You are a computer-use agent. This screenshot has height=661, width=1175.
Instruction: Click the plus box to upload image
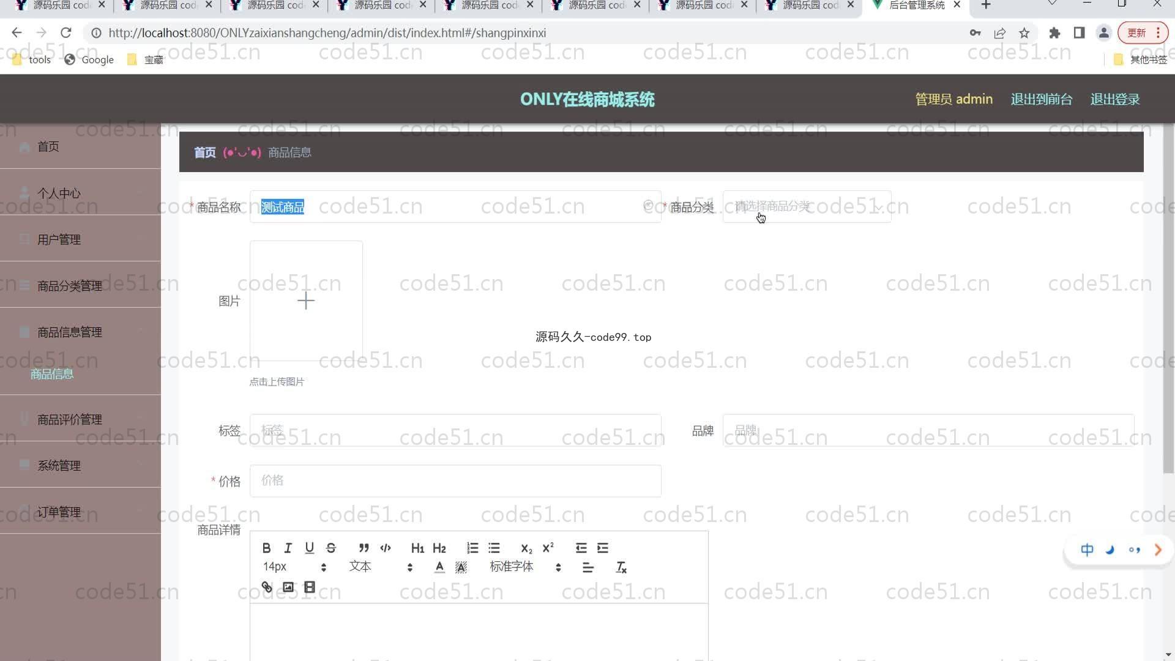(x=306, y=301)
